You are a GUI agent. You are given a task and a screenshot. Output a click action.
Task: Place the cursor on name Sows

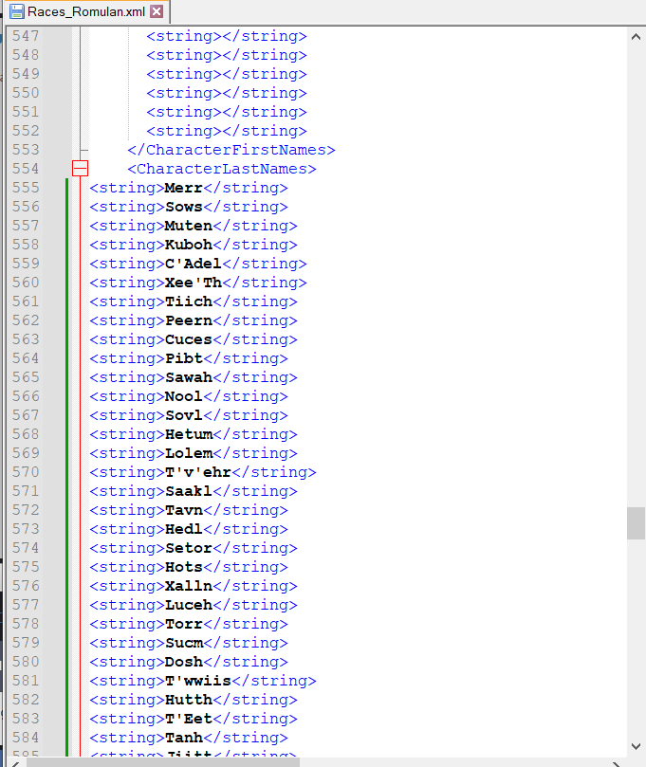183,207
